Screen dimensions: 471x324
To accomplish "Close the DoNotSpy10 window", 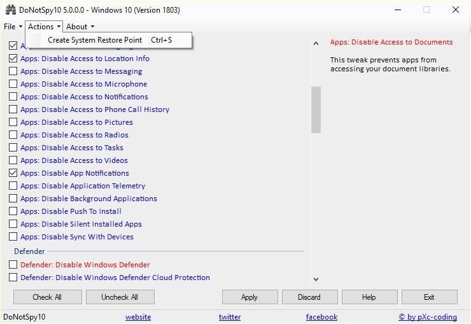I will [455, 10].
